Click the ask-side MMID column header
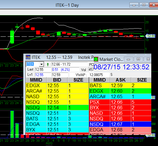 point(100,80)
